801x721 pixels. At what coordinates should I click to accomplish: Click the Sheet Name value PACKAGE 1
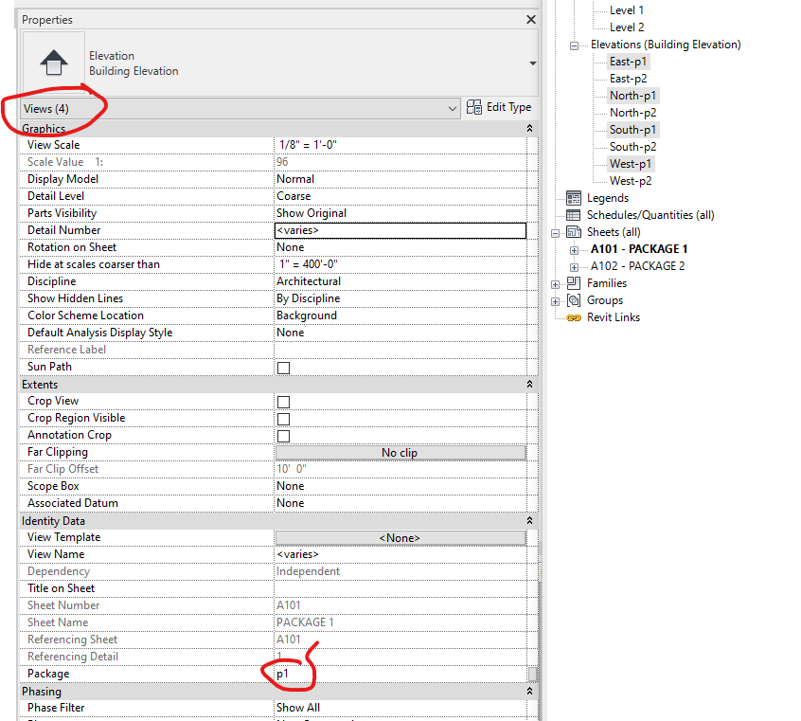[x=400, y=622]
